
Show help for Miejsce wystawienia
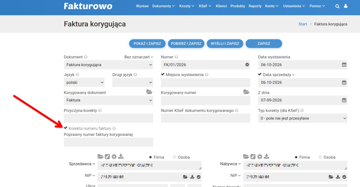tap(207, 75)
